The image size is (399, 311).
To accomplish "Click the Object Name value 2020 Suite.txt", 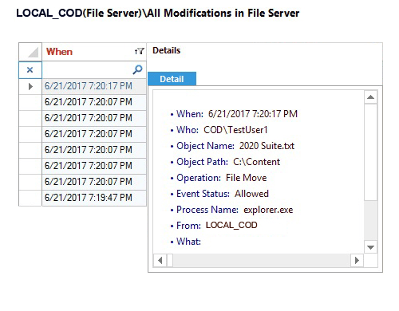I will point(267,146).
